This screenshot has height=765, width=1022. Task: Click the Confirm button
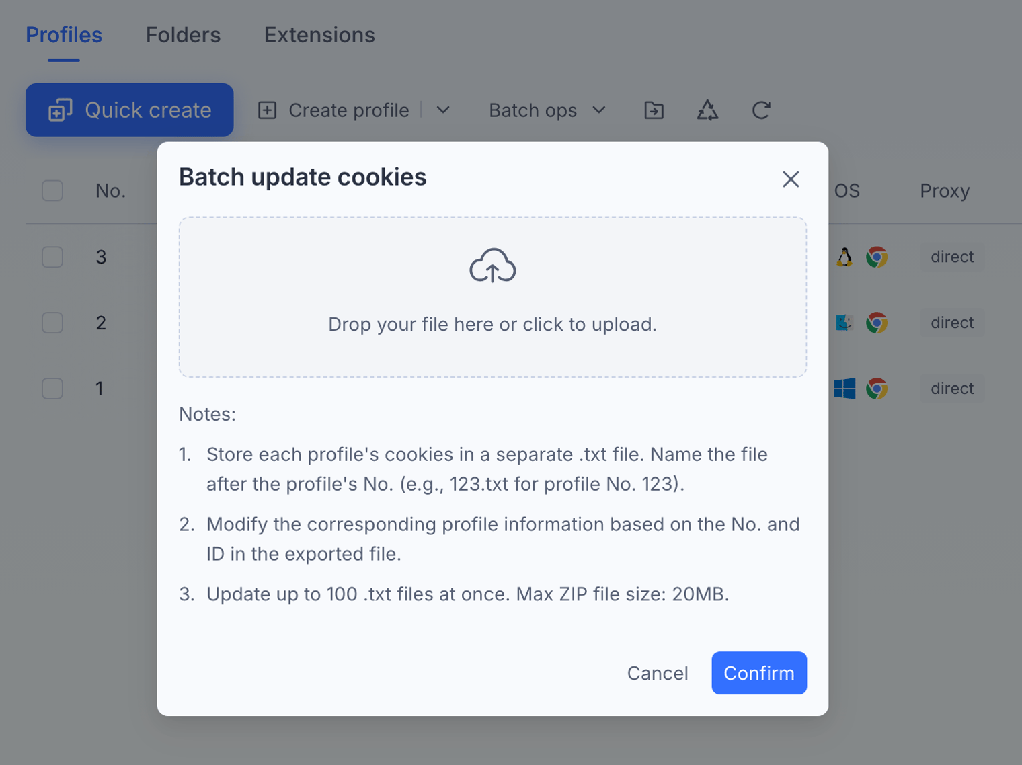[x=759, y=673]
